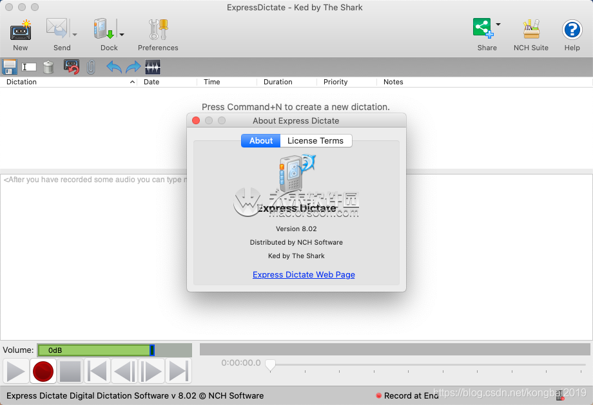Click the recorder status icon at bottom right

coord(560,395)
